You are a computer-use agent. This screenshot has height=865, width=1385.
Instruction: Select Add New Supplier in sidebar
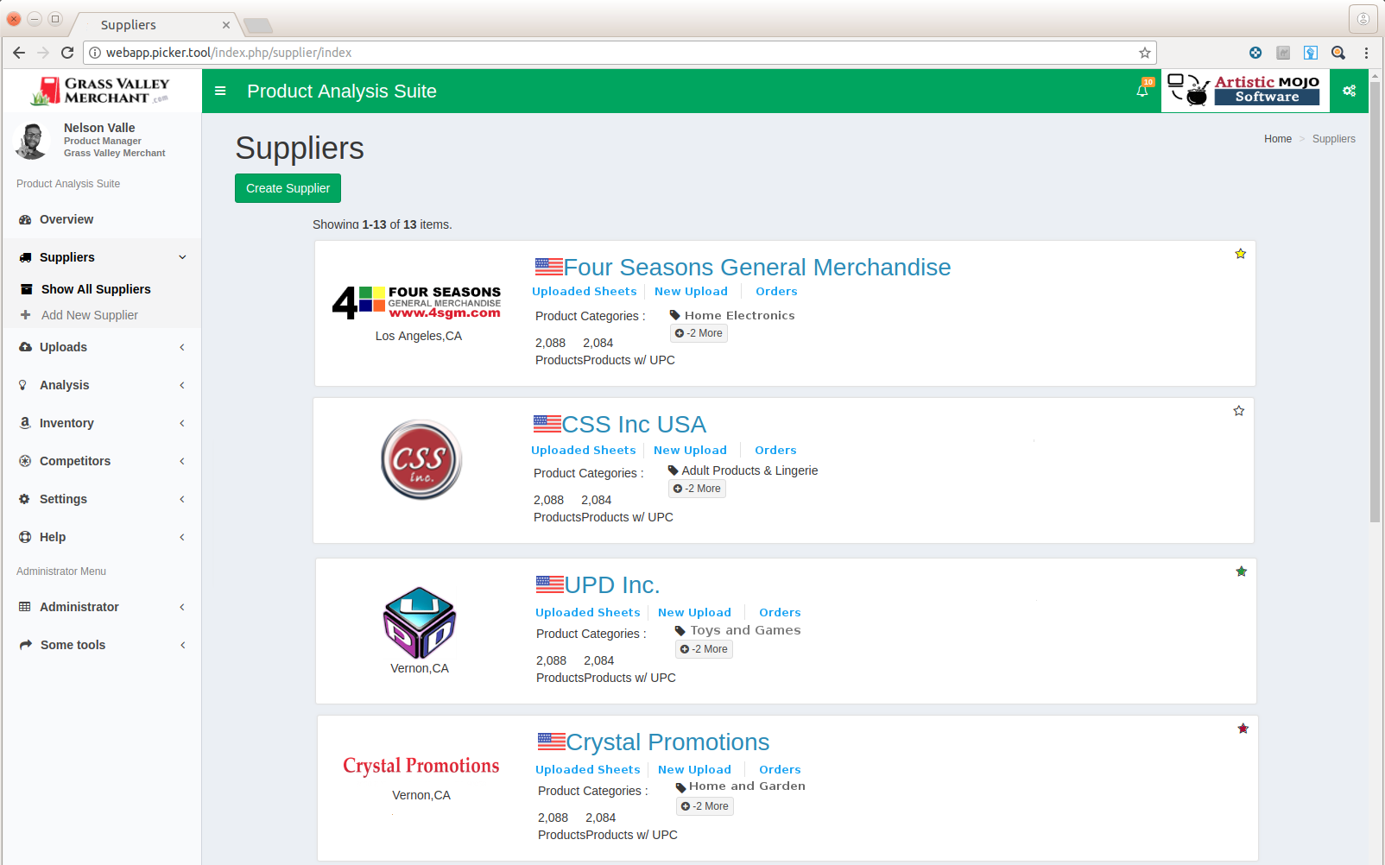pyautogui.click(x=101, y=315)
